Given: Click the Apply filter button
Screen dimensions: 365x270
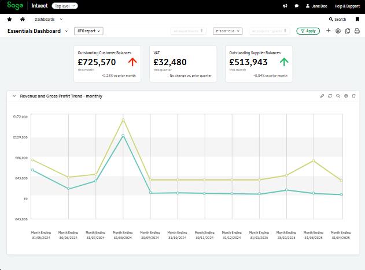Looking at the screenshot, I should [x=308, y=31].
